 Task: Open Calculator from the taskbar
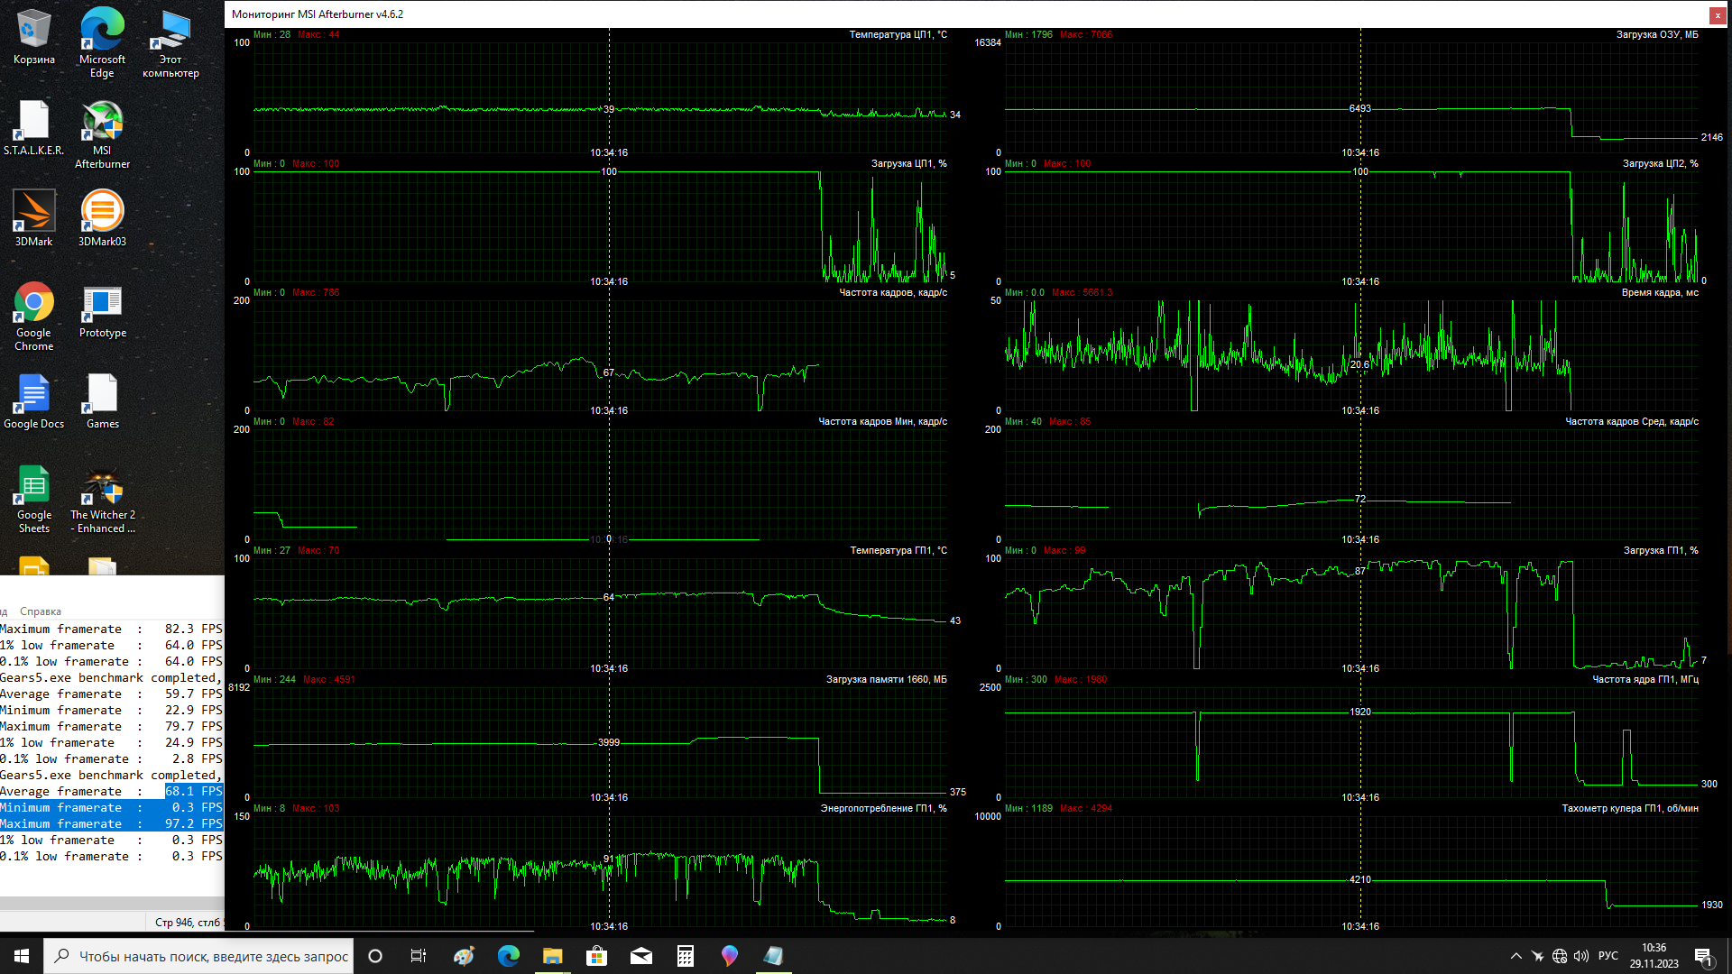(686, 956)
